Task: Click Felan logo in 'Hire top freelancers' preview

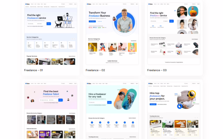Action: (x=151, y=84)
